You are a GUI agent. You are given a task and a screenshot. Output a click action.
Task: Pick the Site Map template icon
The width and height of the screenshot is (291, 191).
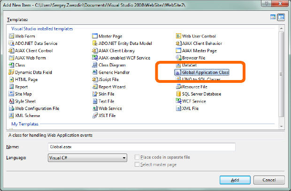tap(11, 94)
